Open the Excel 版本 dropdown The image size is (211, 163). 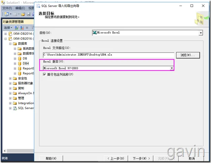[172, 68]
